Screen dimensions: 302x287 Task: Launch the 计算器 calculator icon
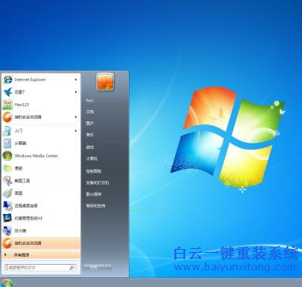point(7,143)
